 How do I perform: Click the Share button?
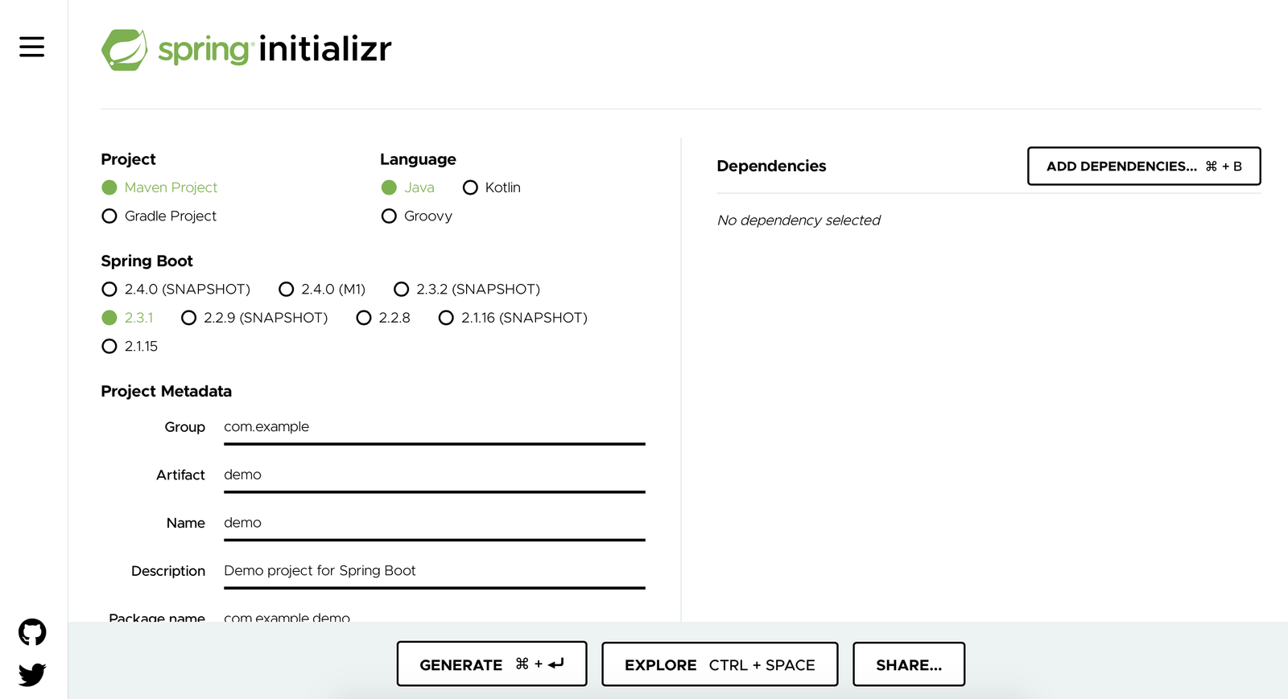909,664
